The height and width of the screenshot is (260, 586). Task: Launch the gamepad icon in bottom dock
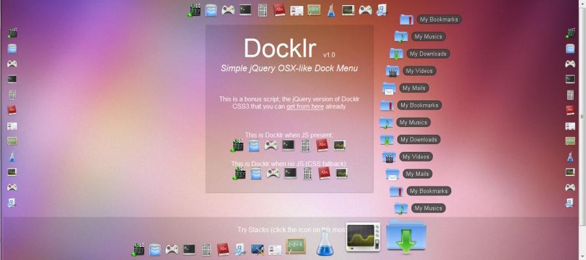(172, 249)
